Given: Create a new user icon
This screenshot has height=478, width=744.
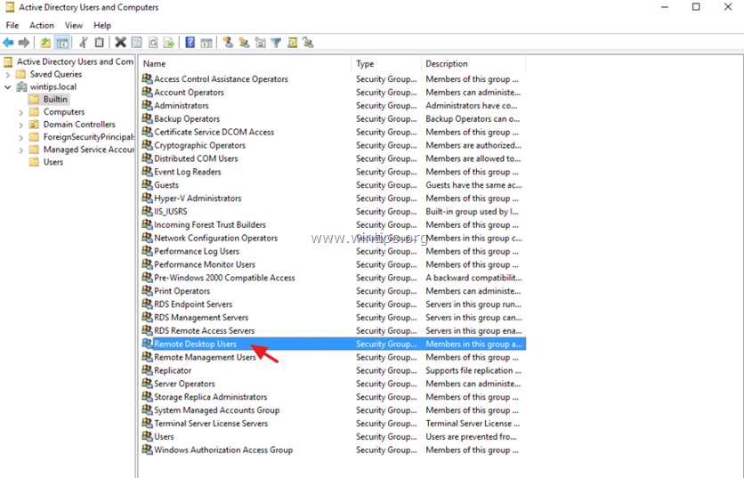Looking at the screenshot, I should tap(228, 43).
